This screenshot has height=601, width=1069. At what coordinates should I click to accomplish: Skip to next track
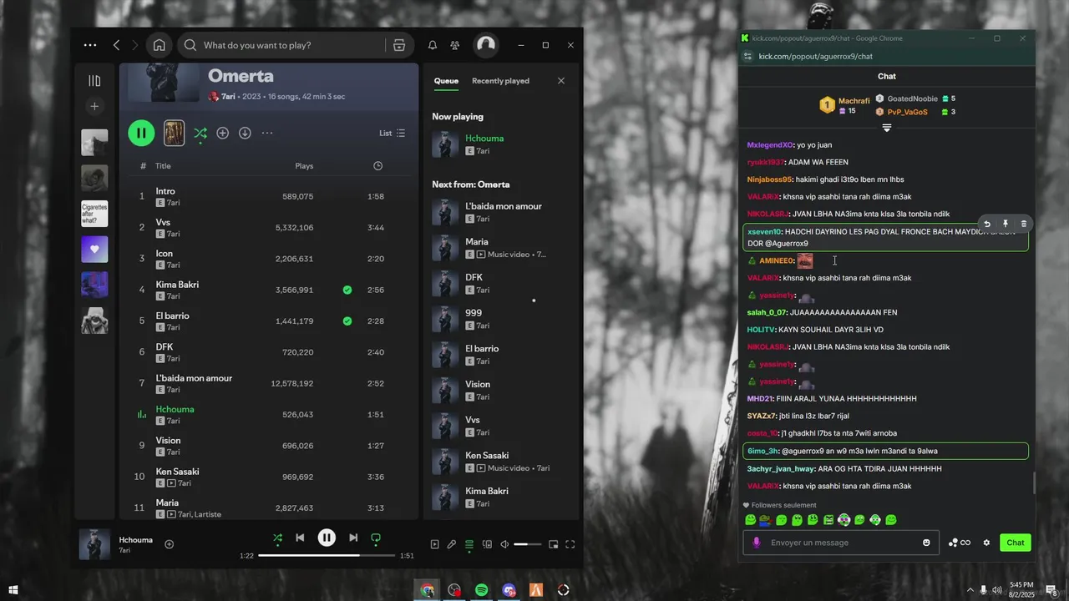(353, 538)
